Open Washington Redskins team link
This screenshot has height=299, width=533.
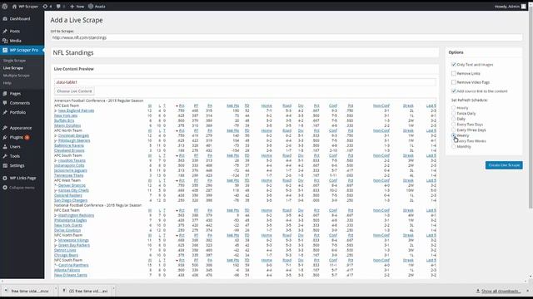[76, 215]
